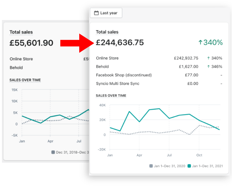Viewport: 232px width, 188px height.
Task: Click the Jul label on right chart axis
Action: click(169, 155)
